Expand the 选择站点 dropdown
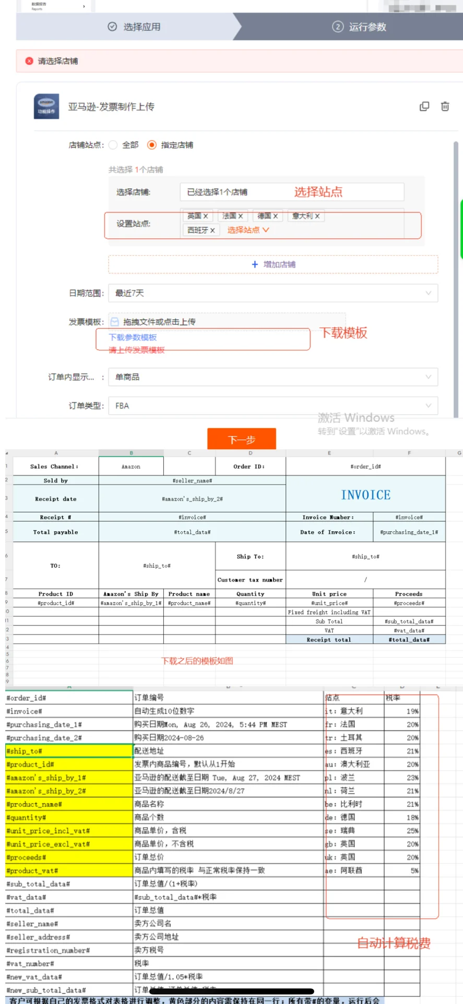 tap(248, 230)
